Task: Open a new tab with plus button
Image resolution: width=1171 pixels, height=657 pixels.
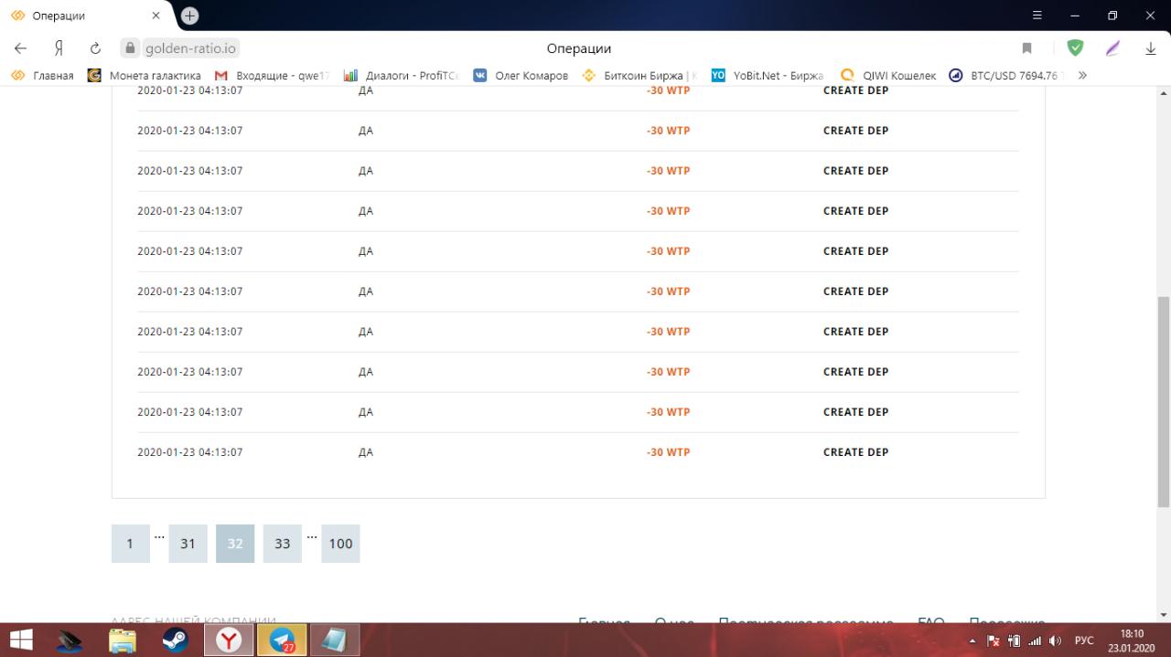Action: [189, 16]
